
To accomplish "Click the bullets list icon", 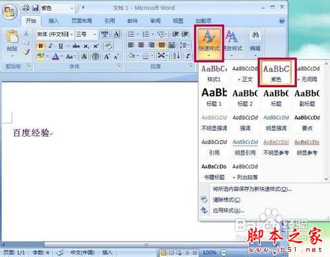I will 131,34.
